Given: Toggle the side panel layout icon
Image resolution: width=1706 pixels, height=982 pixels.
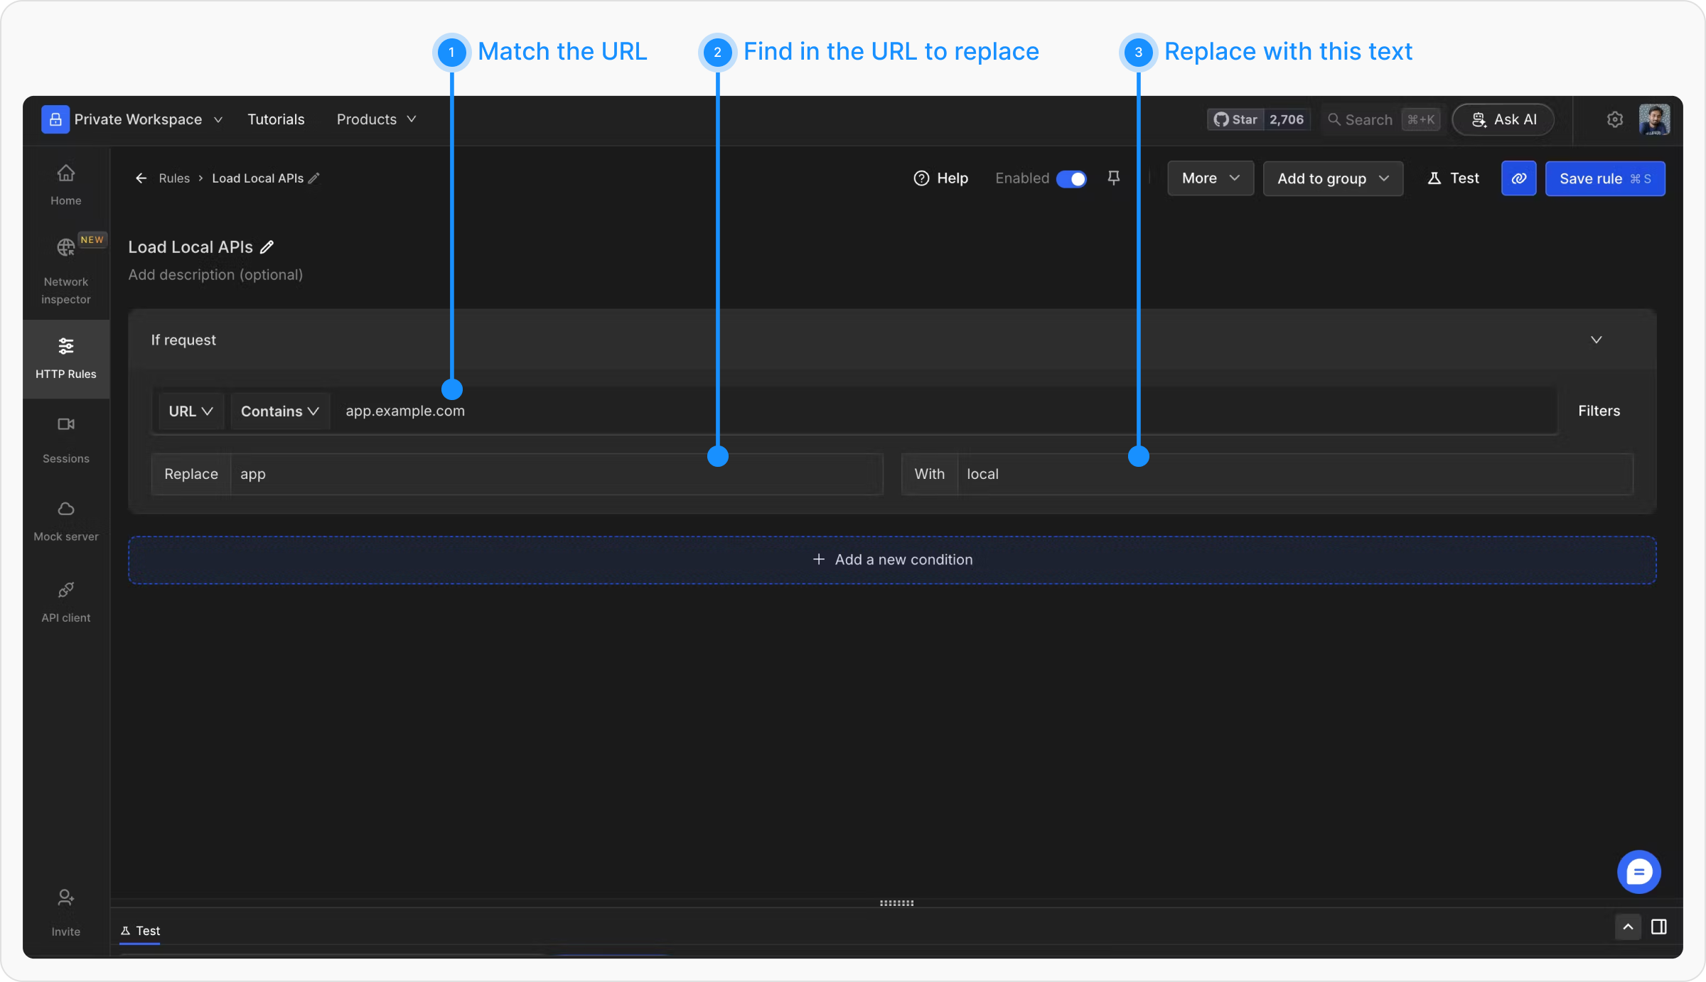Looking at the screenshot, I should pos(1658,927).
